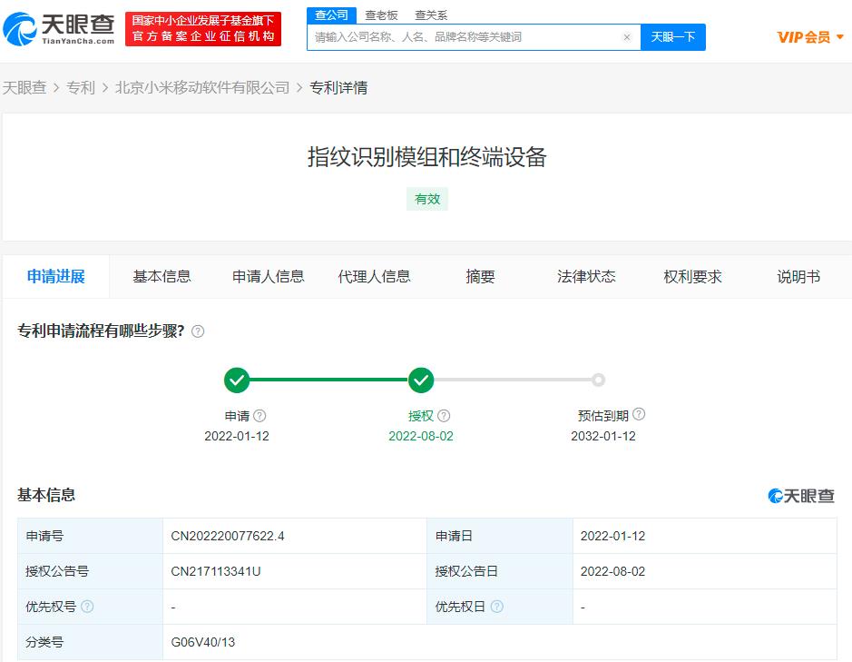
Task: Switch to the 摘要 tab
Action: 480,277
